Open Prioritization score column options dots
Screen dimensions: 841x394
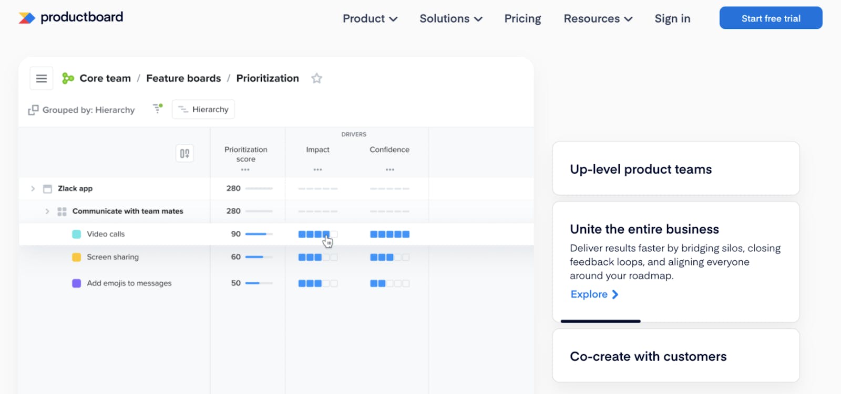pyautogui.click(x=245, y=169)
